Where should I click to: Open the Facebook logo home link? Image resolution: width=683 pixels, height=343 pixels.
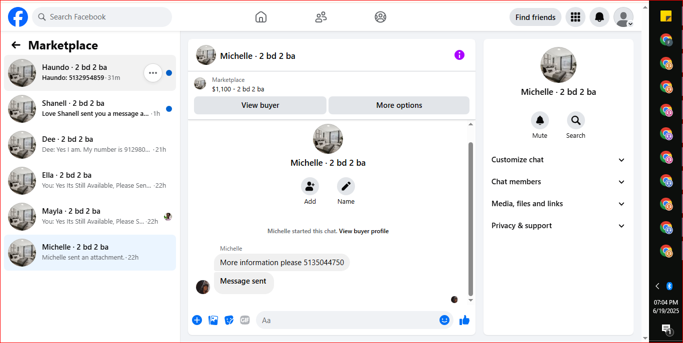[x=18, y=17]
